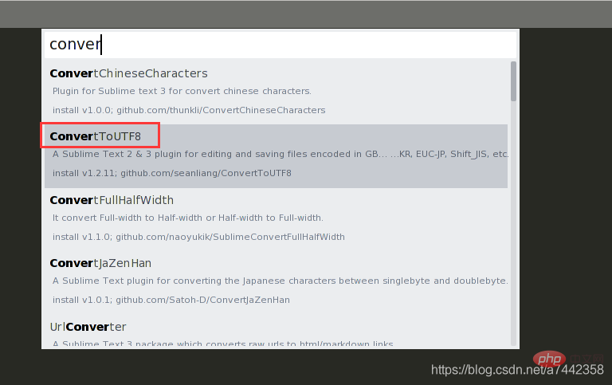Click the scrollbar track below the thumb

(x=513, y=223)
